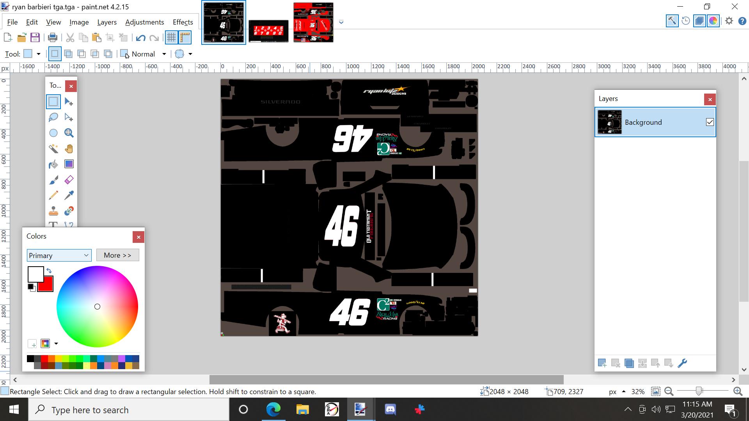Click the More button in Colors window
This screenshot has width=749, height=421.
[117, 255]
